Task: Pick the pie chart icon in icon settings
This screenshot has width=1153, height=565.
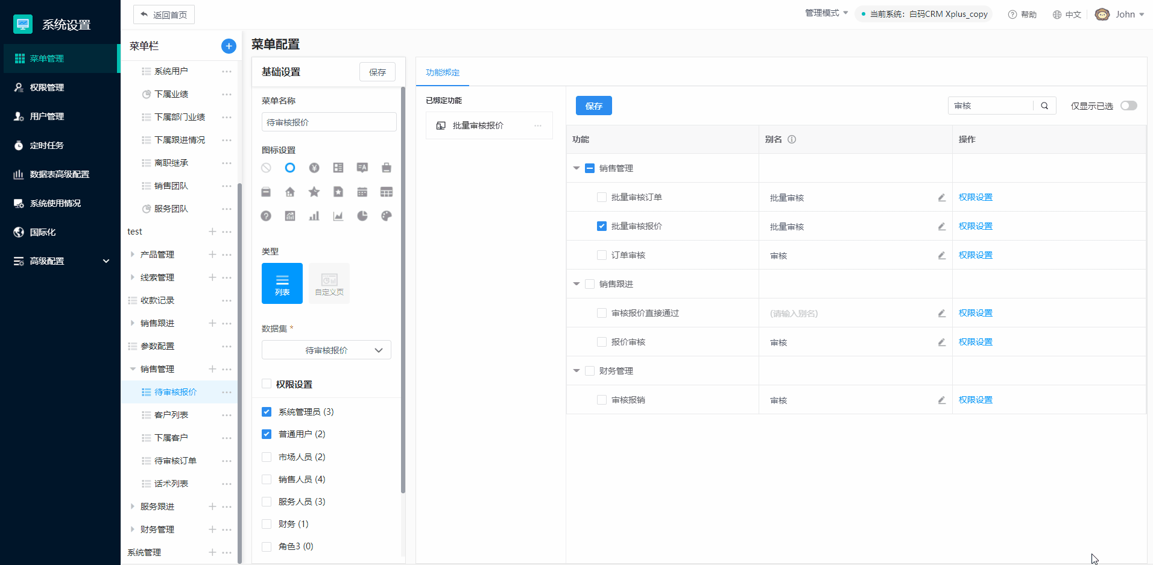Action: [x=362, y=216]
